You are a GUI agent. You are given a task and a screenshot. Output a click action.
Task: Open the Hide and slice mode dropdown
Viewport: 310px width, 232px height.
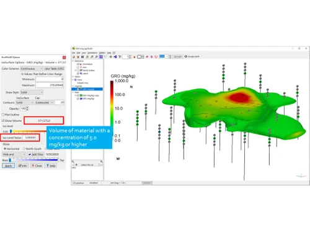tap(14, 154)
